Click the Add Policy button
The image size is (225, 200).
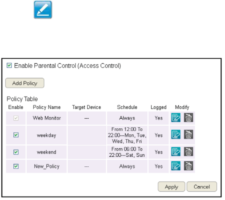(x=25, y=83)
